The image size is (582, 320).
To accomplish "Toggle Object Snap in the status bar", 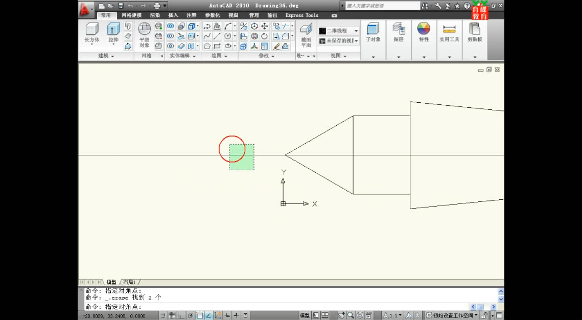I will [200, 315].
